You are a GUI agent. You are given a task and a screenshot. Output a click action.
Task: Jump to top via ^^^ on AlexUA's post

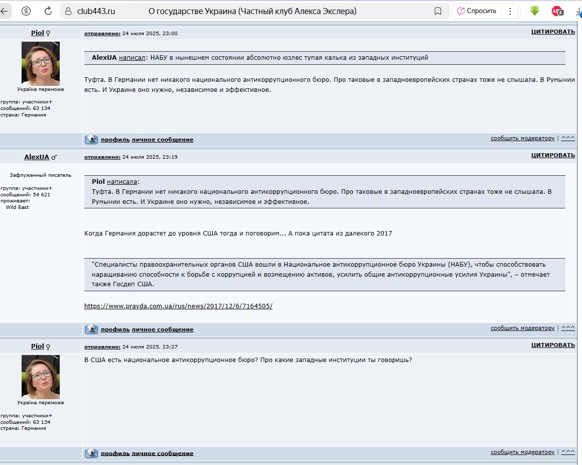[568, 328]
